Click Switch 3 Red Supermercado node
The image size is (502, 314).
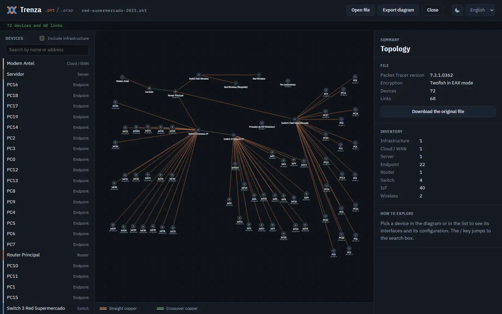[295, 119]
